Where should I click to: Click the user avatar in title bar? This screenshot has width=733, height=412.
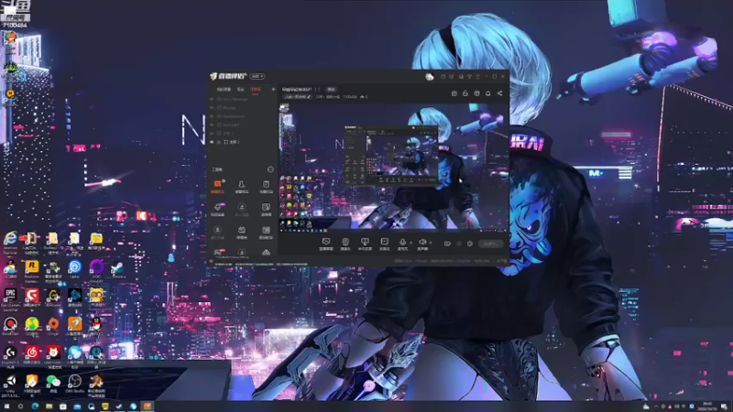pos(429,77)
